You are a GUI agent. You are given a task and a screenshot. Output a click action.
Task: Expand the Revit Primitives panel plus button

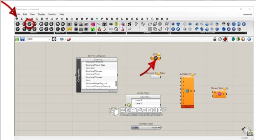[x=245, y=33]
